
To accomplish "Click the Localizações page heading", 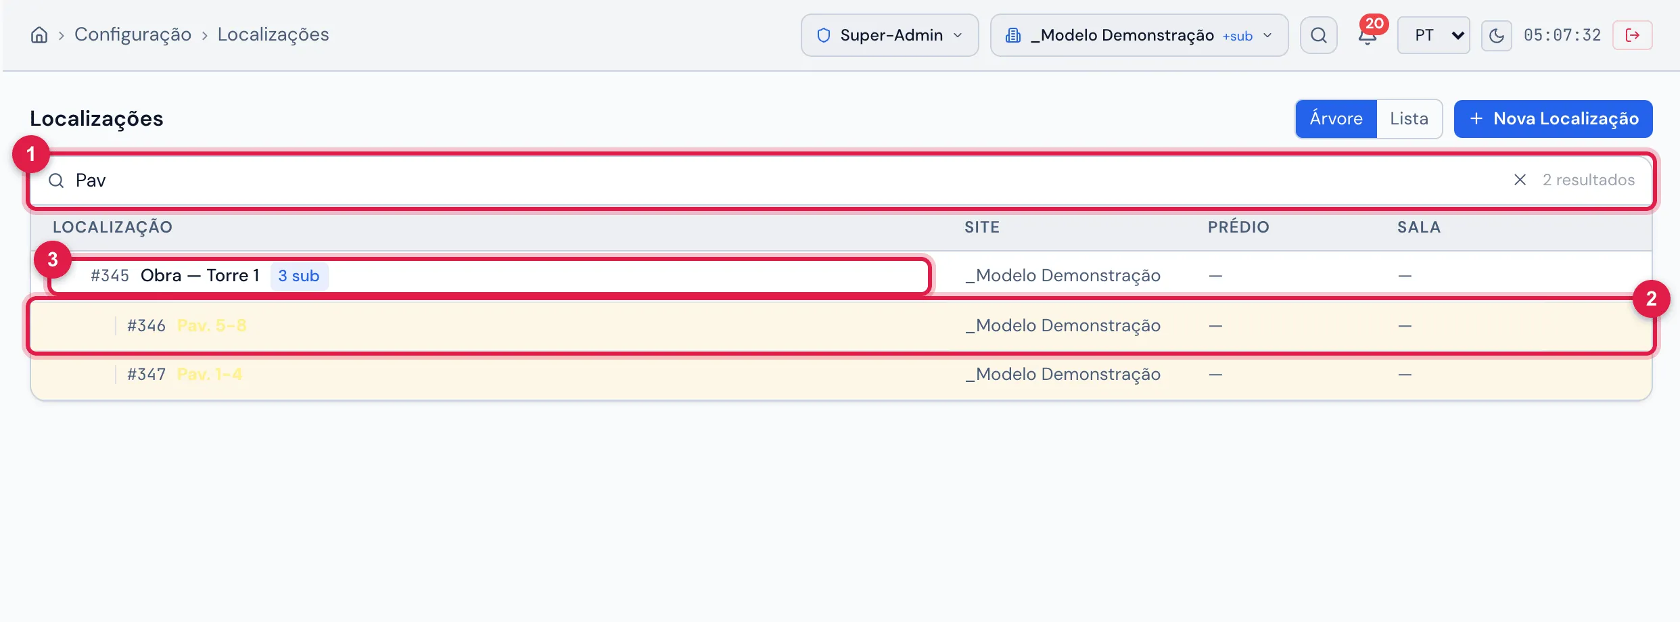I will point(97,119).
